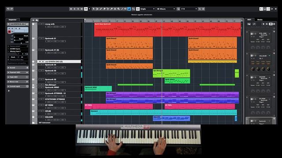Image resolution: width=282 pixels, height=158 pixels.
Task: Open the automation mode dropdown arrow beside W
Action: coord(89,9)
